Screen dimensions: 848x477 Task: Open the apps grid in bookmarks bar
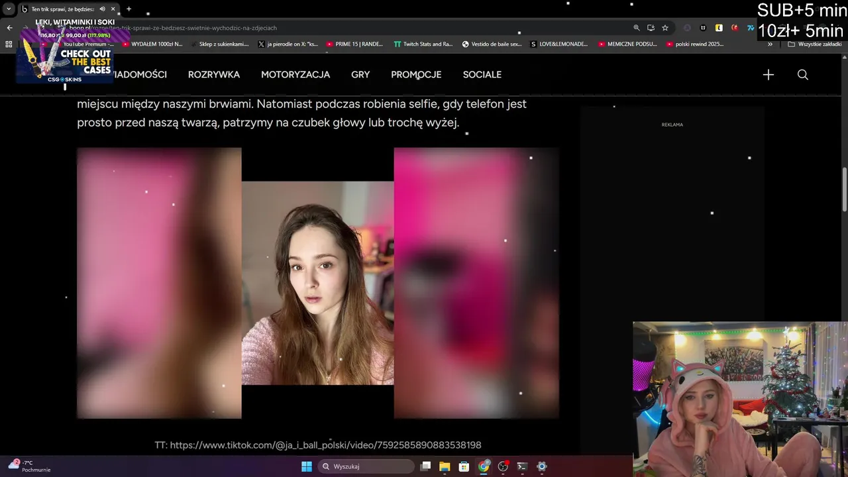9,44
